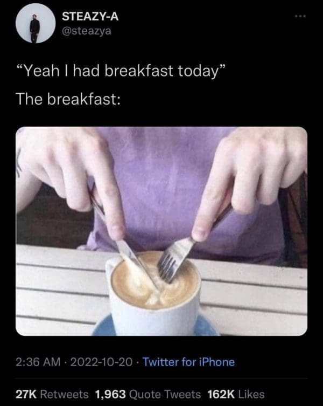View the 1,963 Quote Tweets
This screenshot has width=323, height=406.
point(148,394)
